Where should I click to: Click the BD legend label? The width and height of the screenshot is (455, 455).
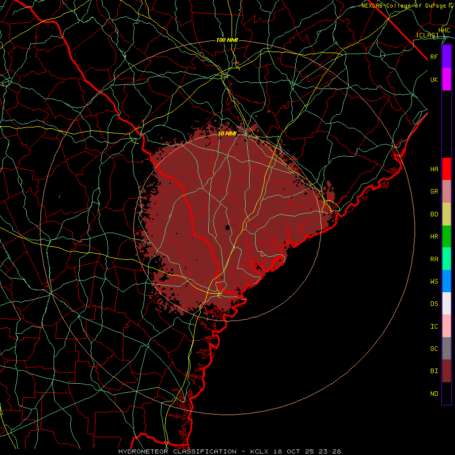[x=434, y=214]
